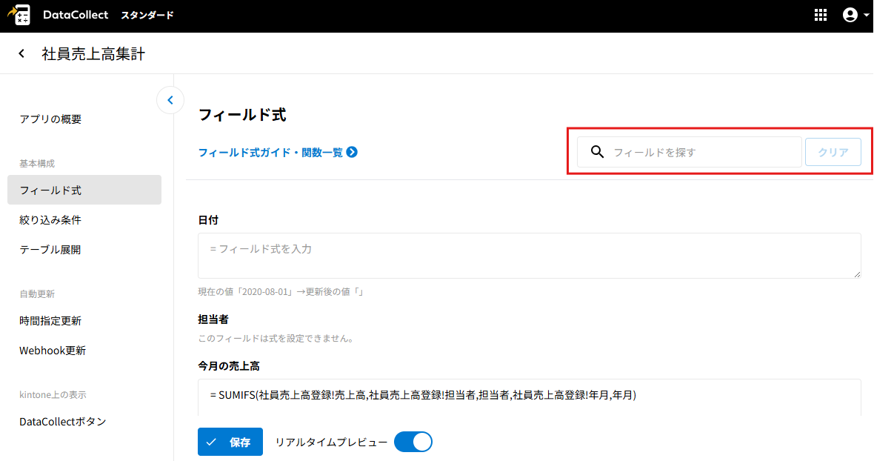874x461 pixels.
Task: Open アプリの概要 in the sidebar
Action: pyautogui.click(x=50, y=119)
